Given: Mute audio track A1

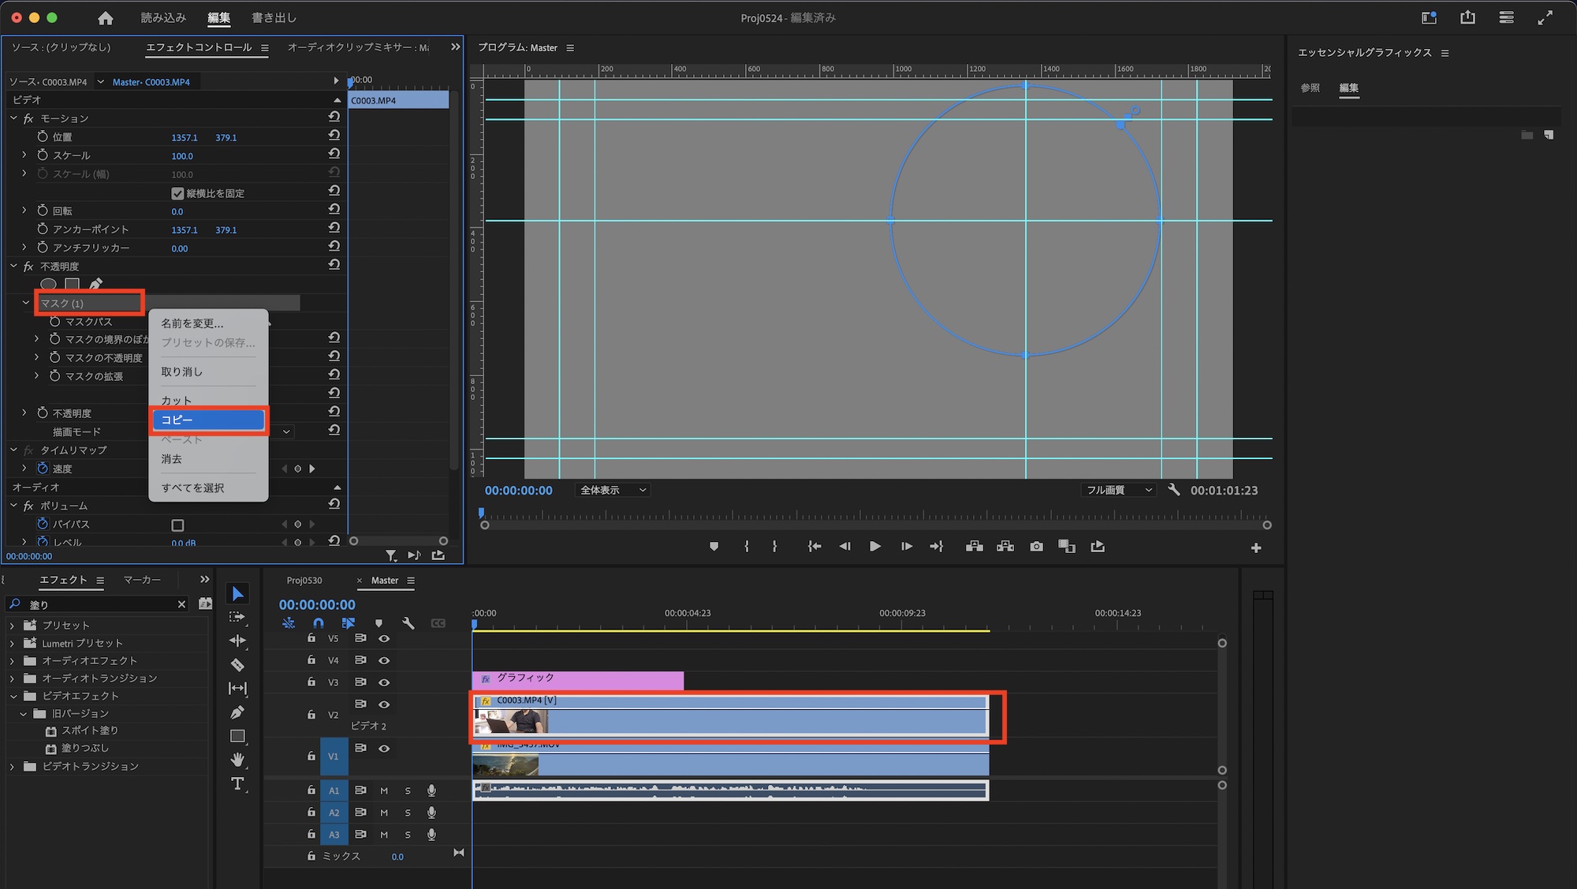Looking at the screenshot, I should [x=384, y=790].
